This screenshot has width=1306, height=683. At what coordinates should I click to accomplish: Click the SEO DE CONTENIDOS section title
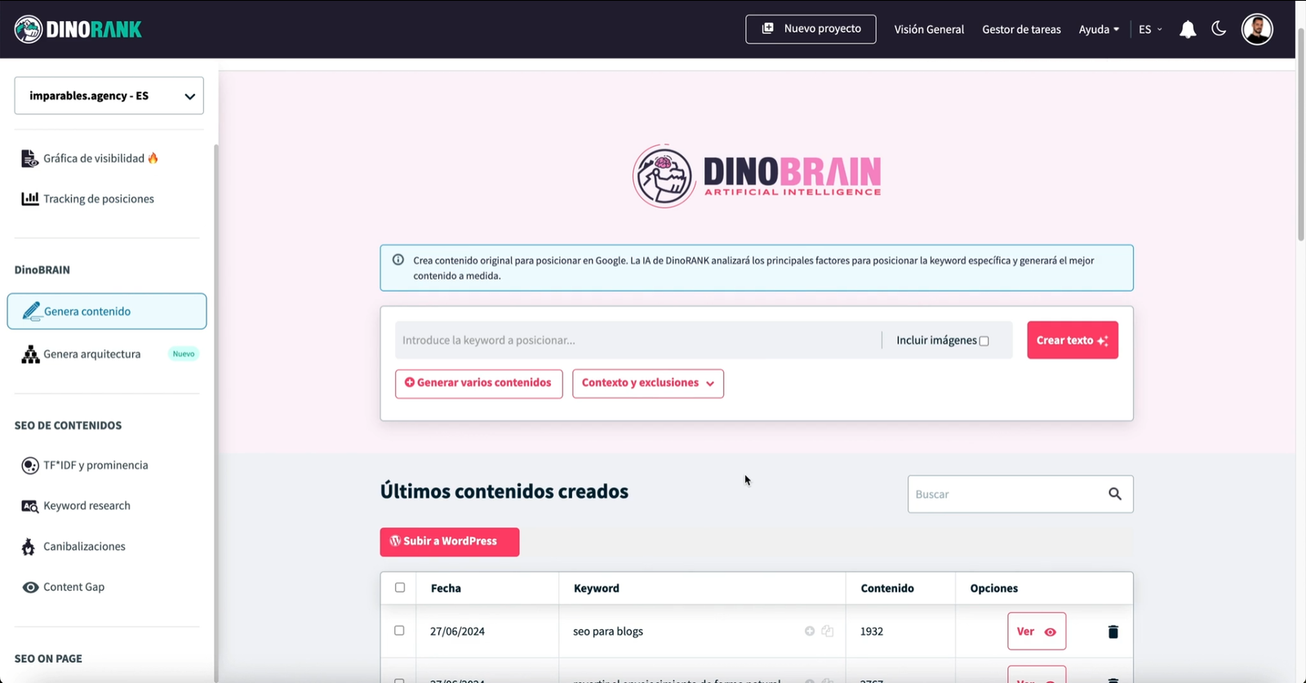click(68, 426)
